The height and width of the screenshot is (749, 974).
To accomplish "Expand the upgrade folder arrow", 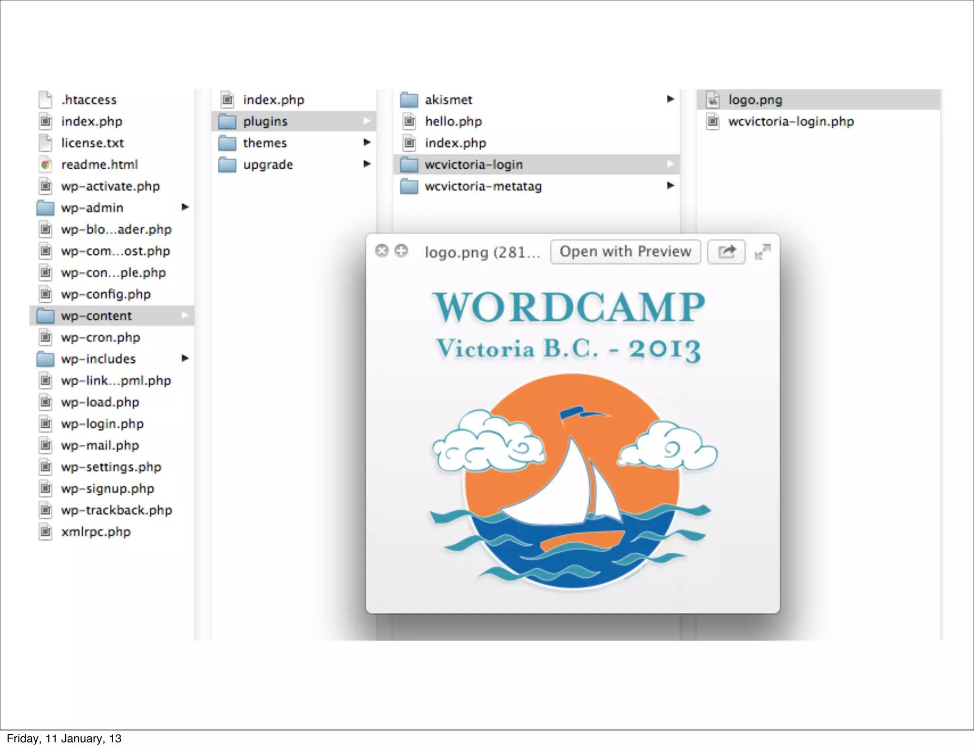I will pyautogui.click(x=367, y=164).
